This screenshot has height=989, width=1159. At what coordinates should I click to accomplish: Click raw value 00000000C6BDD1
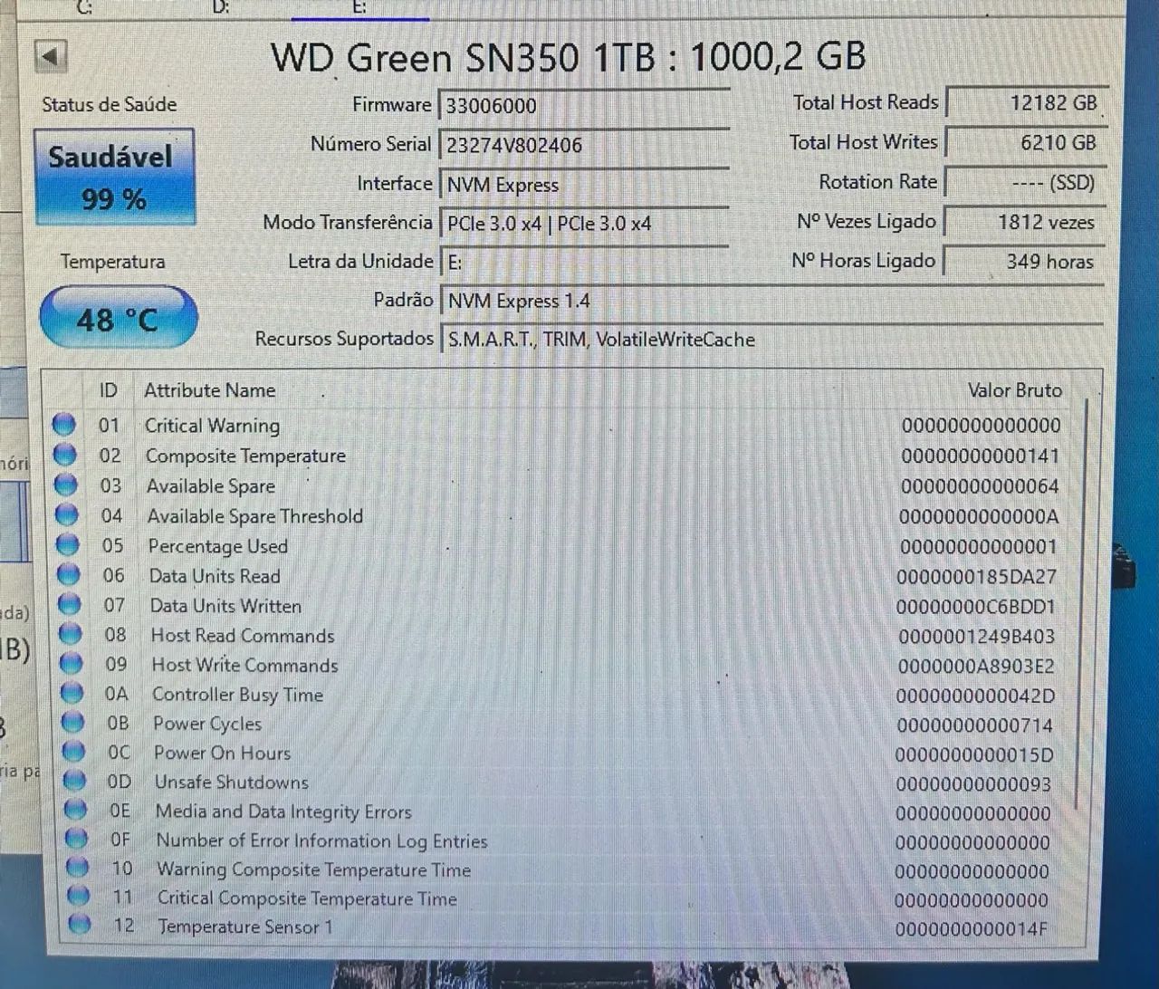(x=976, y=606)
